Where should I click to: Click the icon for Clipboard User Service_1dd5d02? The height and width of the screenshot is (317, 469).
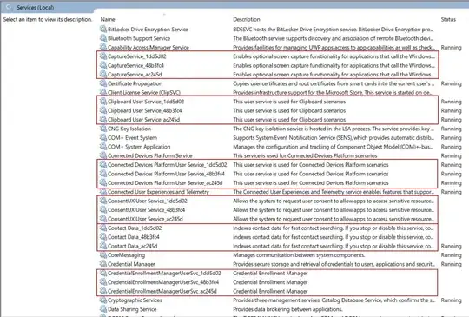[103, 101]
